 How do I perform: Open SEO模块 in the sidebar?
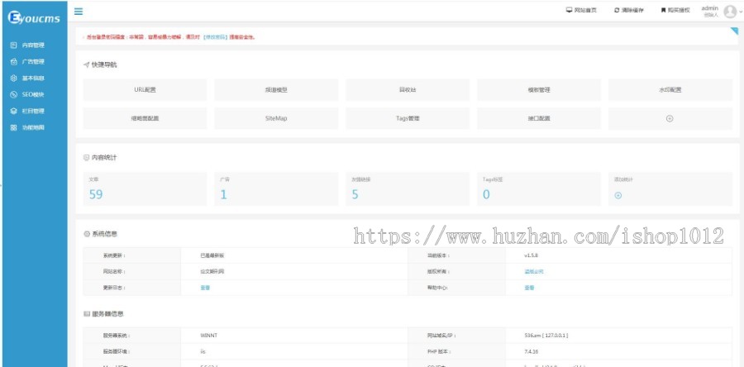coord(33,95)
